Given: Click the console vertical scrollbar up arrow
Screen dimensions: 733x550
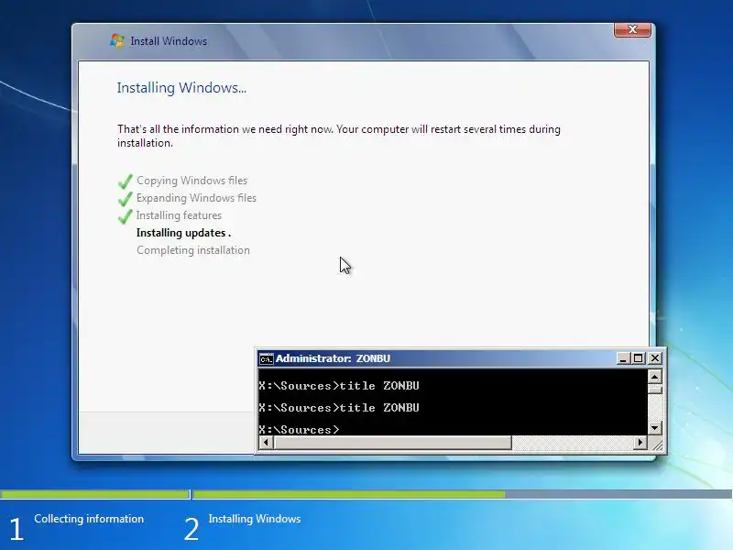Looking at the screenshot, I should tap(654, 377).
